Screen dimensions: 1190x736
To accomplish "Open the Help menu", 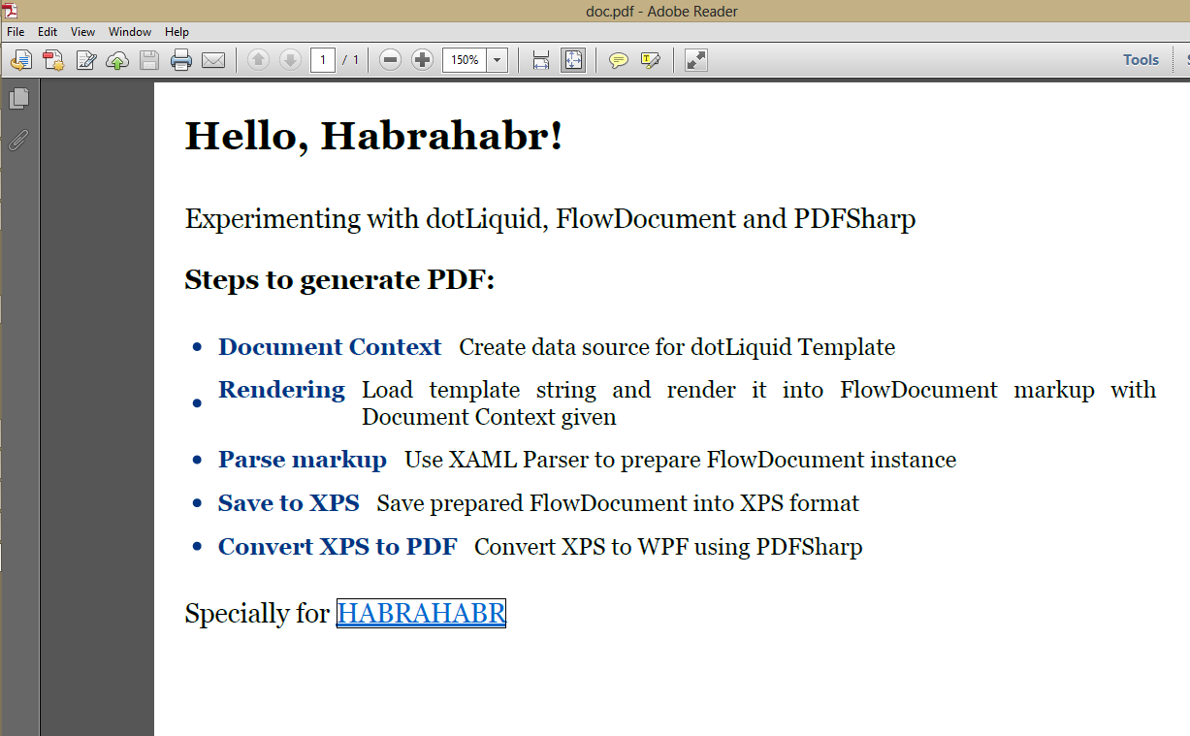I will point(177,31).
